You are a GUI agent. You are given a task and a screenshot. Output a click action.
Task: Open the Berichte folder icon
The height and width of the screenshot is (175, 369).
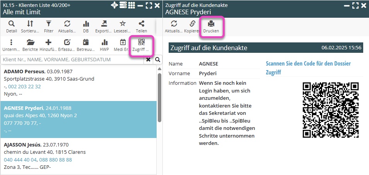30,45
